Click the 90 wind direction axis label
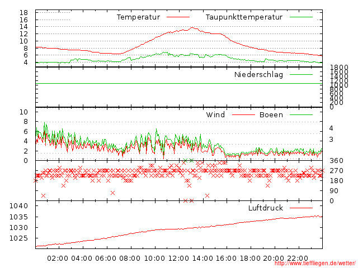Image resolution: width=358 pixels, height=268 pixels. (334, 191)
